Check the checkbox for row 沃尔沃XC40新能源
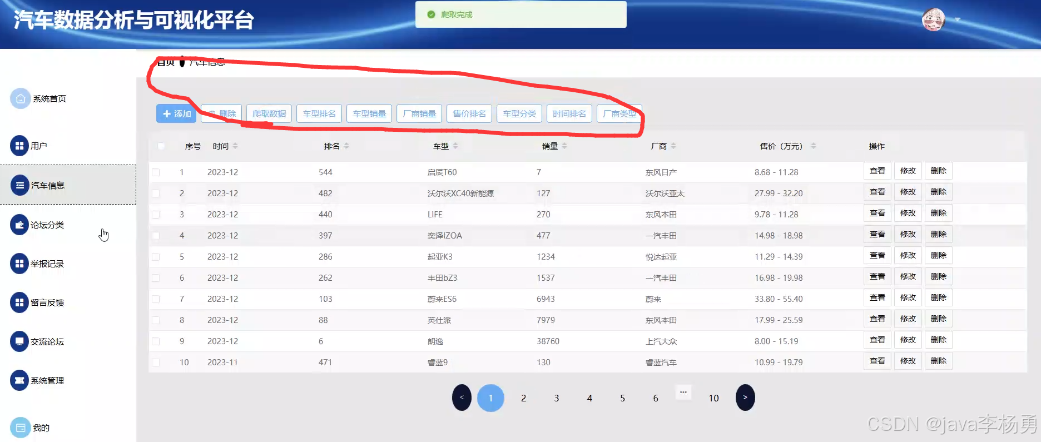Image resolution: width=1041 pixels, height=442 pixels. [x=156, y=193]
